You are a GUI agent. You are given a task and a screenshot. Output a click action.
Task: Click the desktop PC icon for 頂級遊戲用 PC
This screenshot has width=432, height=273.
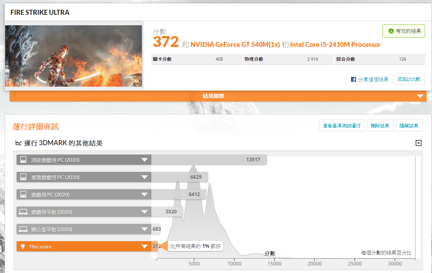[24, 160]
